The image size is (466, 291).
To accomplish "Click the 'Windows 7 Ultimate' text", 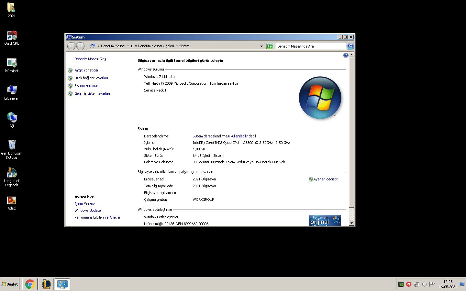I will (159, 77).
